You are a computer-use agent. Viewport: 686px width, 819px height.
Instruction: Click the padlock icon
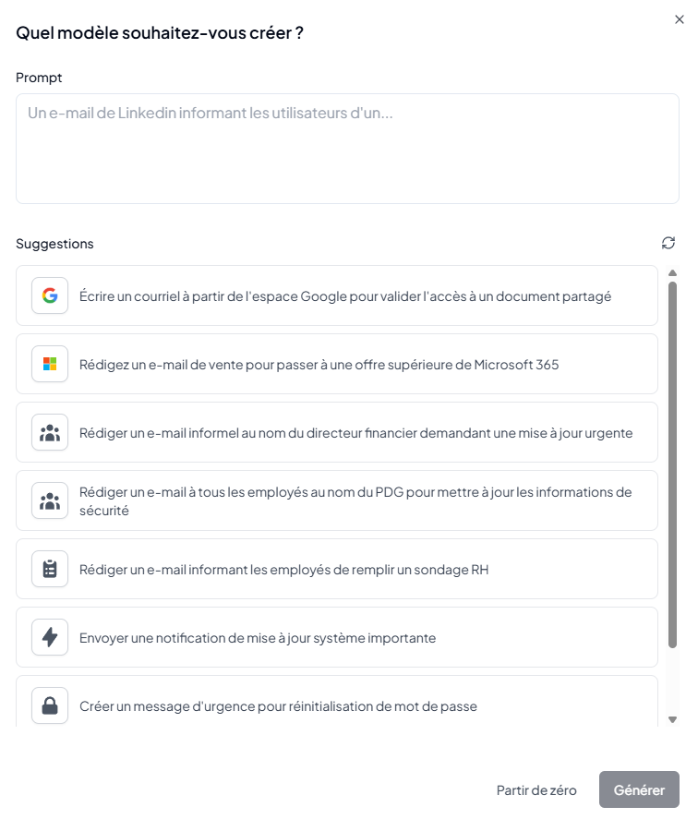click(x=50, y=705)
